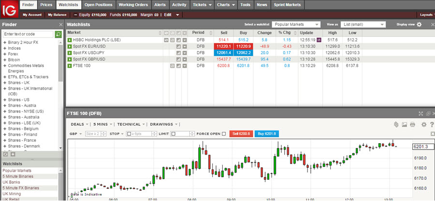The height and width of the screenshot is (201, 435).
Task: Open the Prices tab
Action: [x=46, y=5]
